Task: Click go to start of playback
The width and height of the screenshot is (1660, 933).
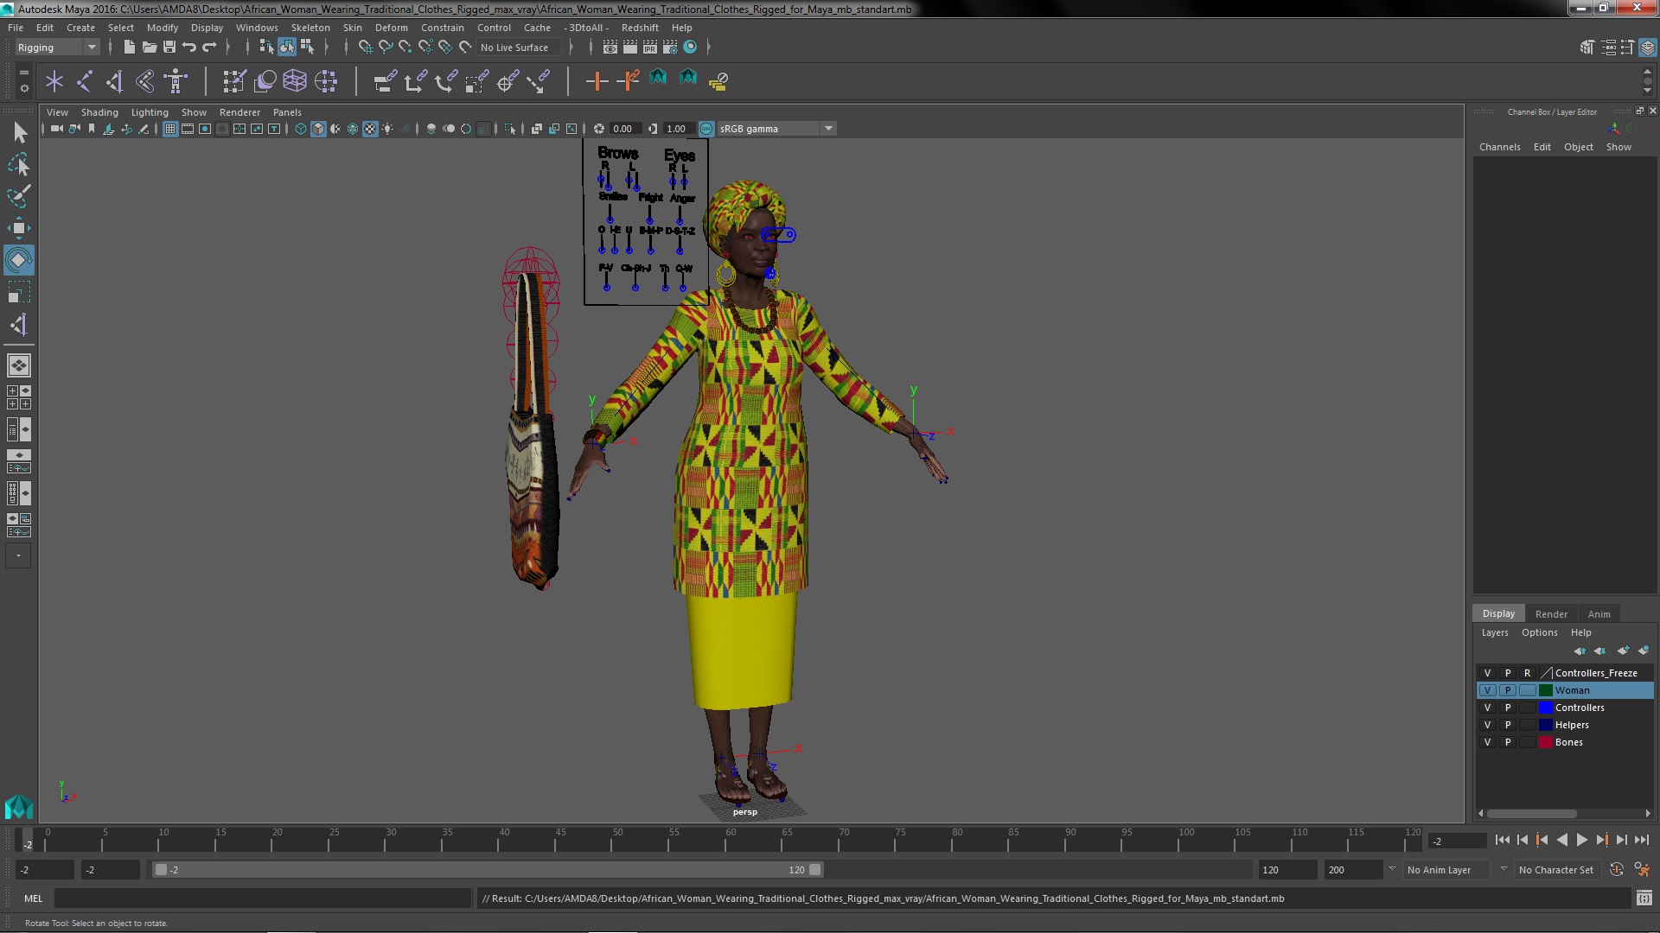Action: tap(1502, 840)
